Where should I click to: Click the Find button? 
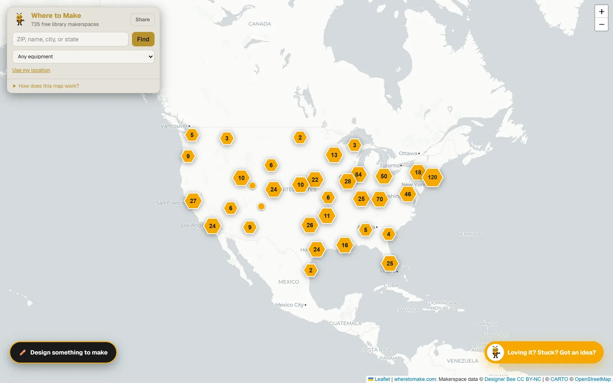[143, 39]
